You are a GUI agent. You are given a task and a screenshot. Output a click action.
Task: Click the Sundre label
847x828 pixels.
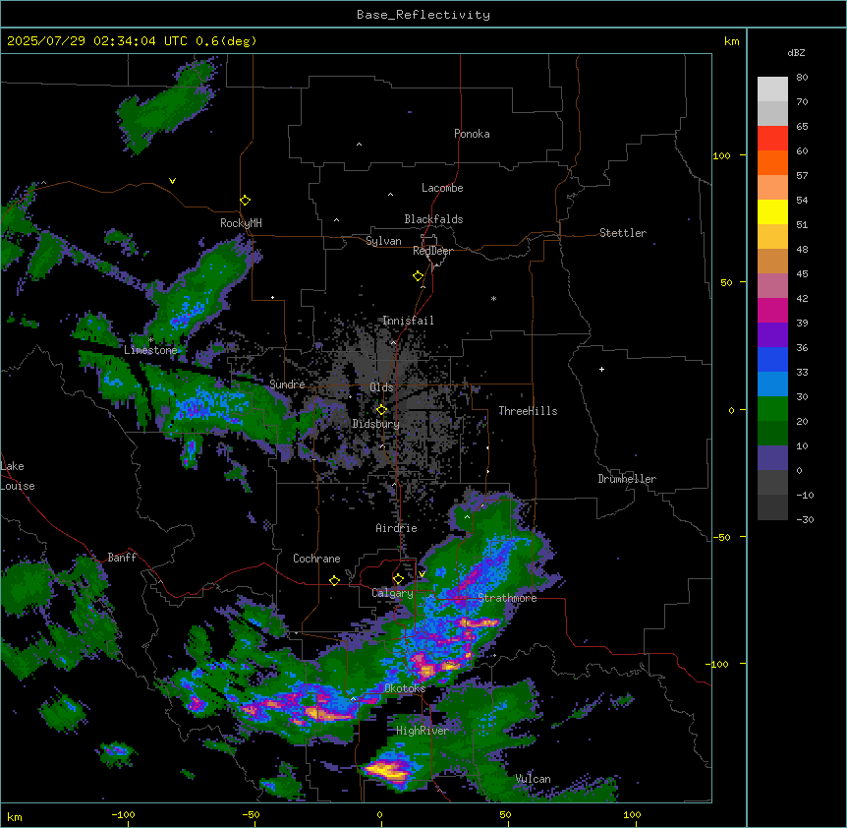[287, 384]
